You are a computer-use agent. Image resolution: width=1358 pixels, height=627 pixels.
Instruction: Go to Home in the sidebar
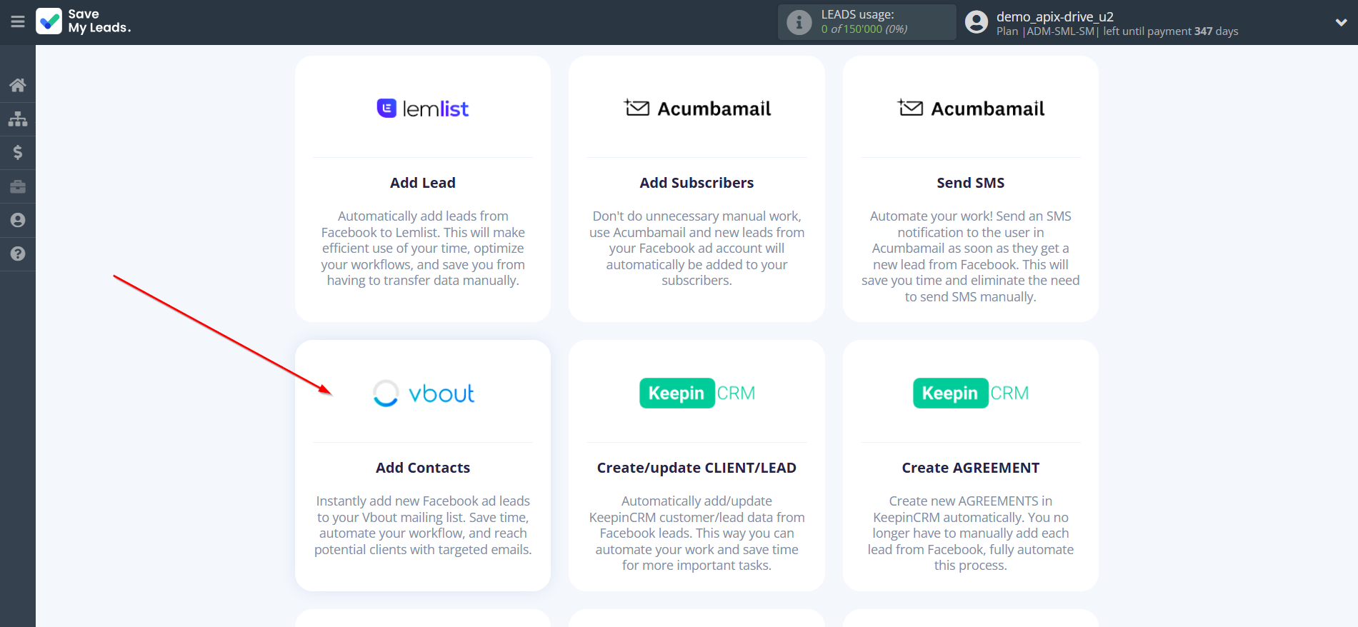[x=18, y=85]
